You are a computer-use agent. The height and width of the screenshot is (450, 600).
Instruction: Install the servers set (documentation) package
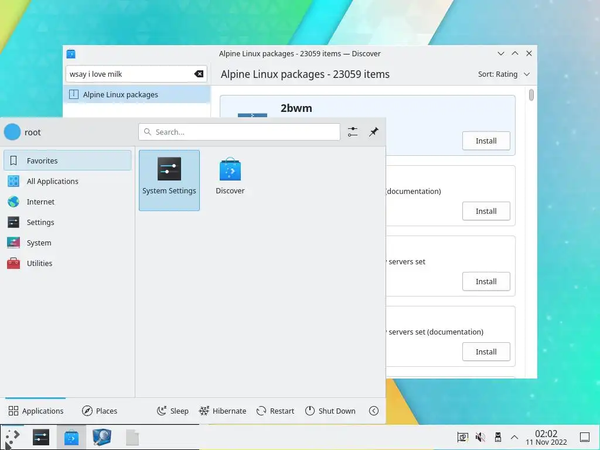[x=486, y=352]
